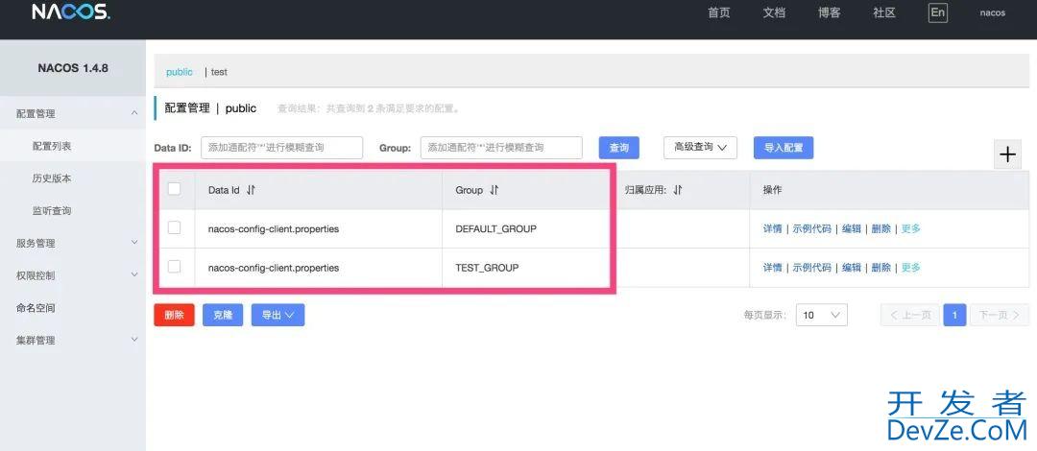Open the 高级查询 dropdown

pyautogui.click(x=700, y=148)
